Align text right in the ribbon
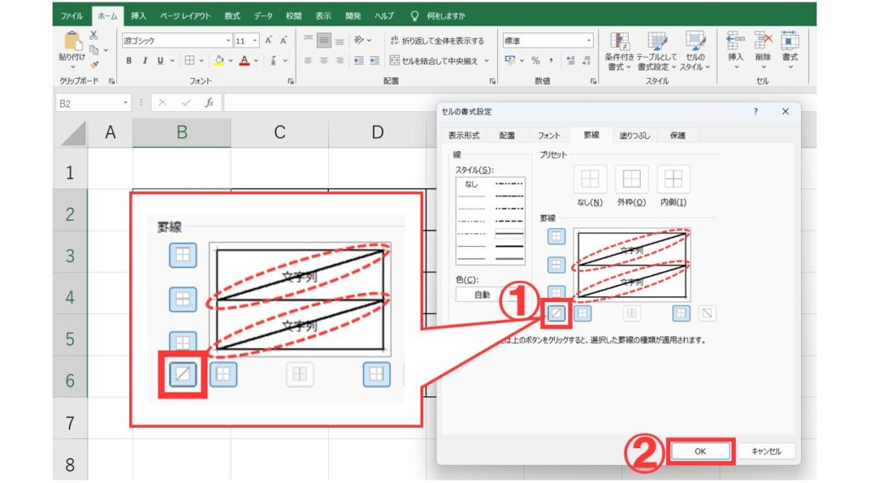This screenshot has width=870, height=483. click(340, 60)
